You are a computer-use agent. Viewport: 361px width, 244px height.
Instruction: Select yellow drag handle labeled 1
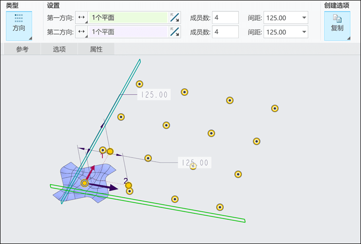coord(110,151)
